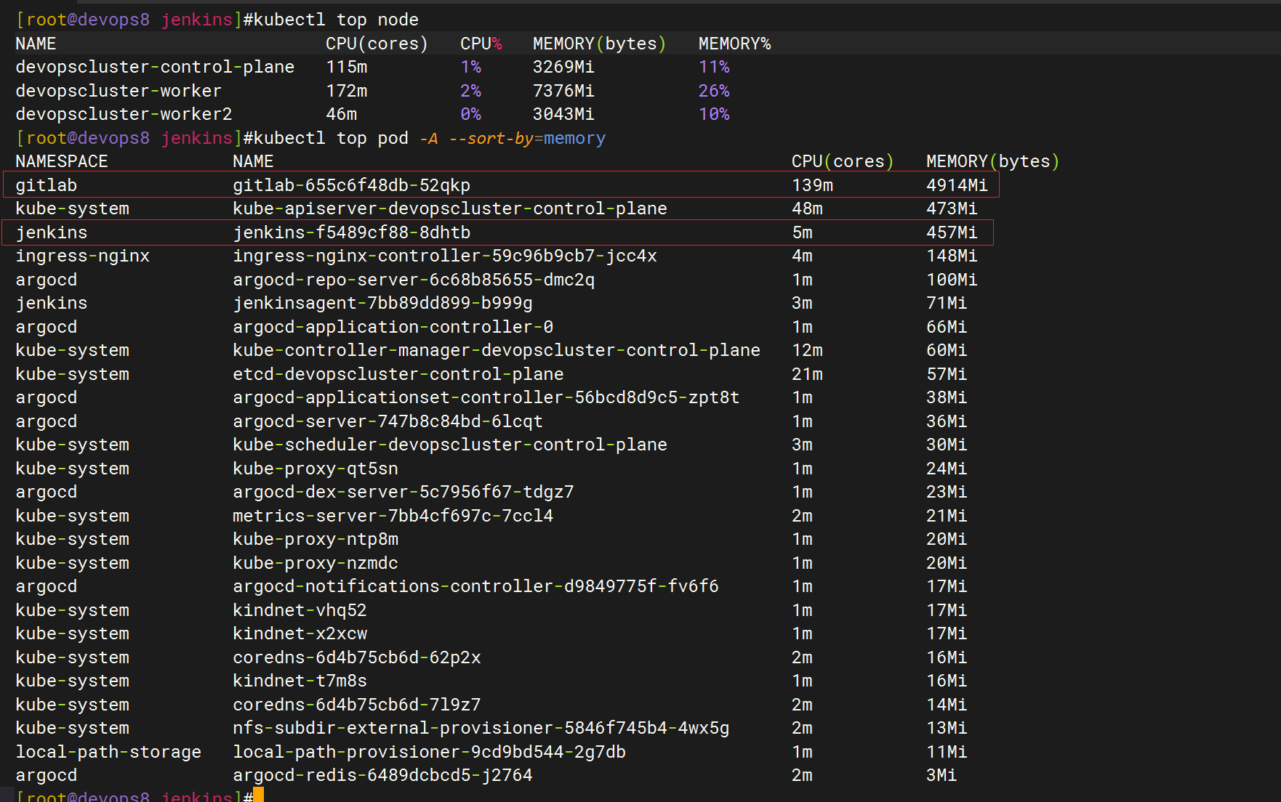Select pod kube-proxy-nzmdc
Image resolution: width=1281 pixels, height=802 pixels.
click(x=316, y=563)
